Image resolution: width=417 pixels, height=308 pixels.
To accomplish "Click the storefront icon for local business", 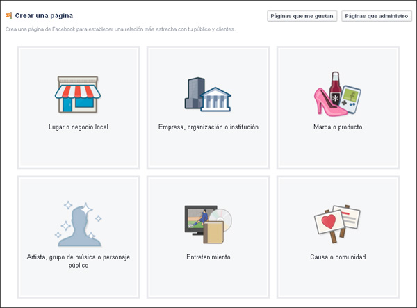I will [x=78, y=95].
